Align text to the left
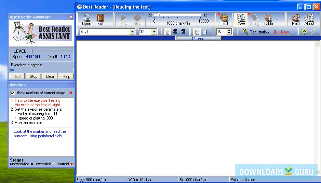The height and width of the screenshot is (183, 321). (168, 32)
